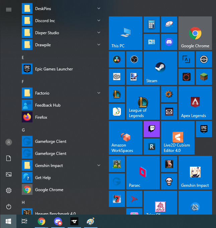The height and width of the screenshot is (228, 216).
Task: Launch the Live2D Cubism Editor 4.0 tile
Action: tap(178, 138)
